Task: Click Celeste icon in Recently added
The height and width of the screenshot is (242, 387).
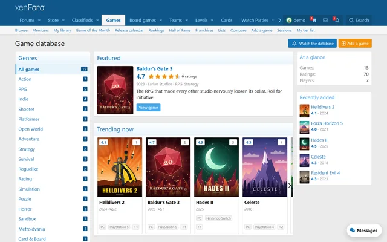Action: [304, 160]
